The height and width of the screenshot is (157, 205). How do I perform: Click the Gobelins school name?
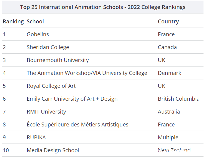(38, 34)
